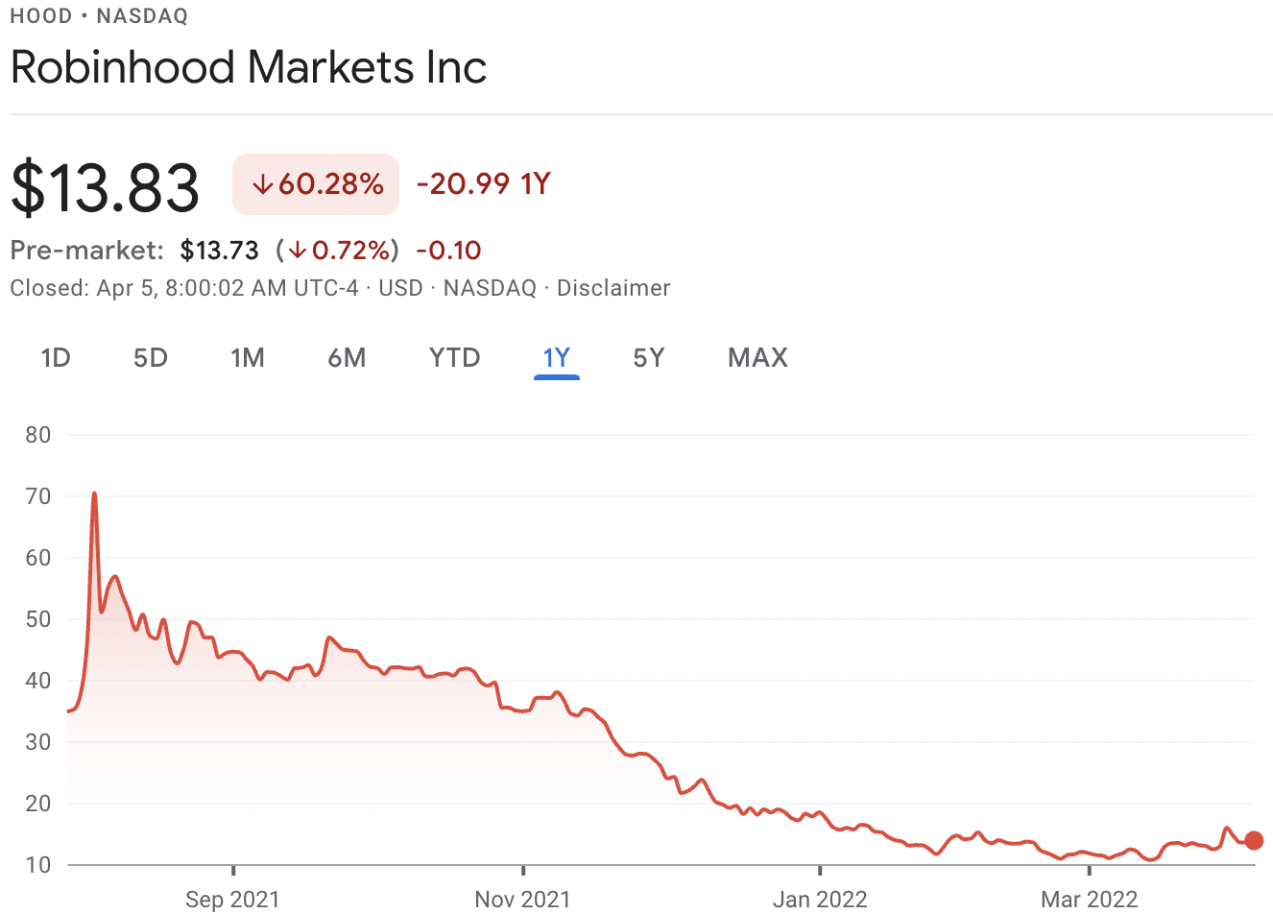Image resolution: width=1273 pixels, height=914 pixels.
Task: Open the YTD performance view
Action: 454,357
